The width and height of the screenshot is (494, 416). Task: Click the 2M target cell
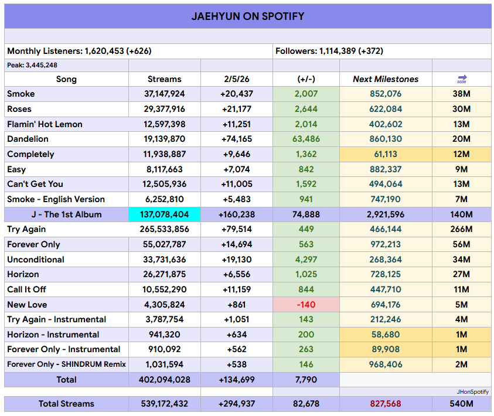(462, 364)
